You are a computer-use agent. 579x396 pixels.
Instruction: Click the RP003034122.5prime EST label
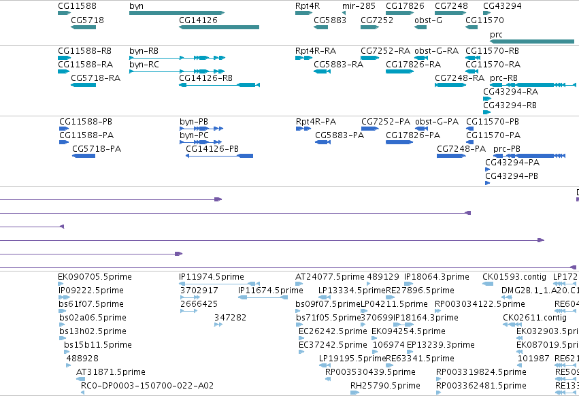pos(480,304)
